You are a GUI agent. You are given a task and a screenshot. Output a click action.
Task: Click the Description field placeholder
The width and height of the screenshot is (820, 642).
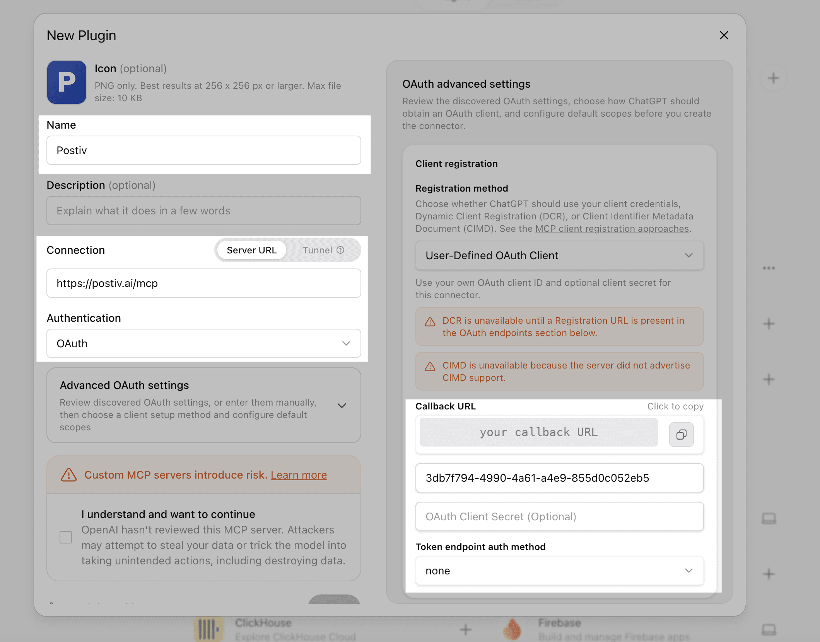204,211
